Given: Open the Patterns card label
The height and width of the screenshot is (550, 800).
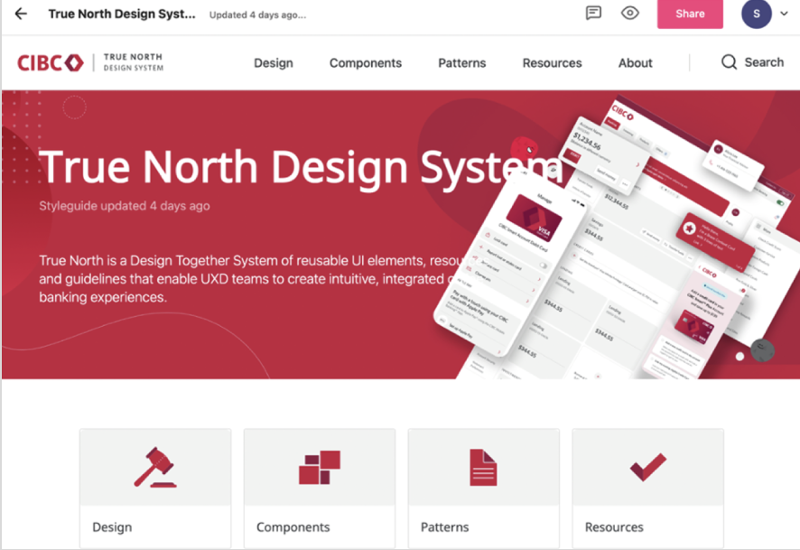Looking at the screenshot, I should 444,527.
